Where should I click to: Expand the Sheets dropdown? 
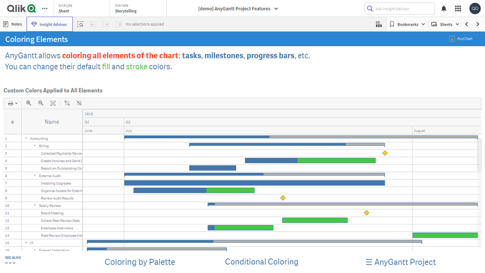click(x=445, y=24)
